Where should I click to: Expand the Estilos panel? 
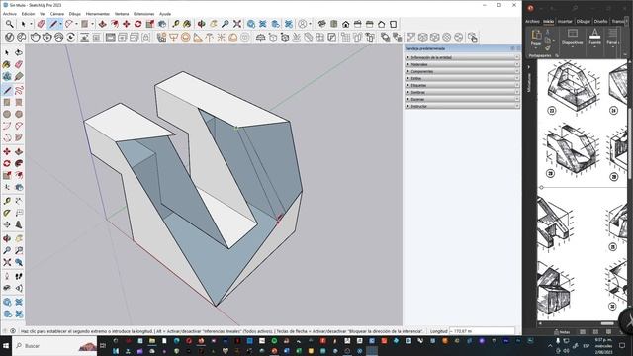[x=462, y=78]
